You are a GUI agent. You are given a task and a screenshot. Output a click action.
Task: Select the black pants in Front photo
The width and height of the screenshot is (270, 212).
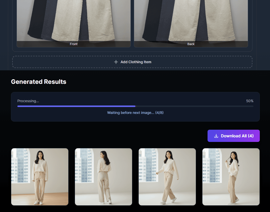tap(34, 20)
